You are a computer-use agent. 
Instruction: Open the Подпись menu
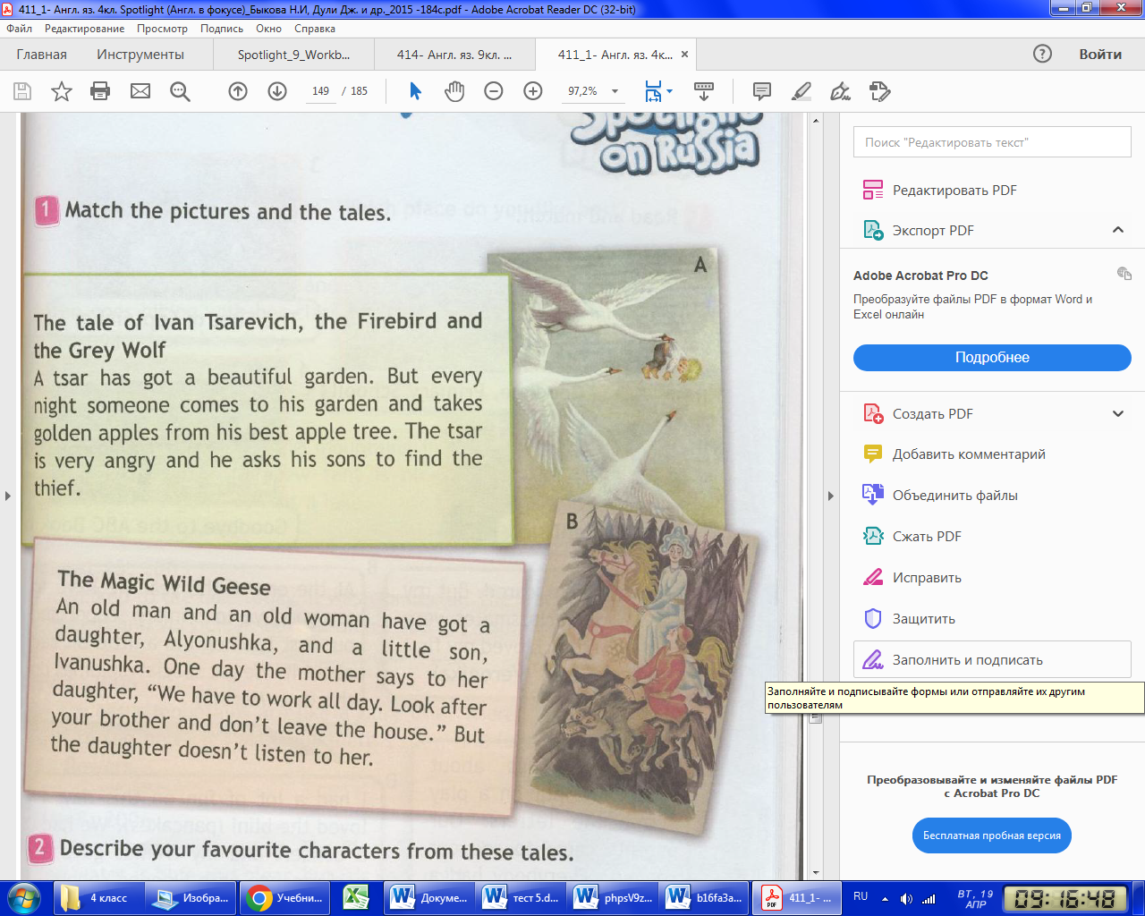click(222, 29)
